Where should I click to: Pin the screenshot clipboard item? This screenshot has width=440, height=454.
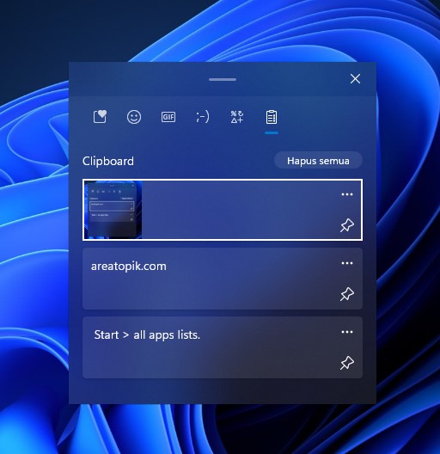click(347, 225)
